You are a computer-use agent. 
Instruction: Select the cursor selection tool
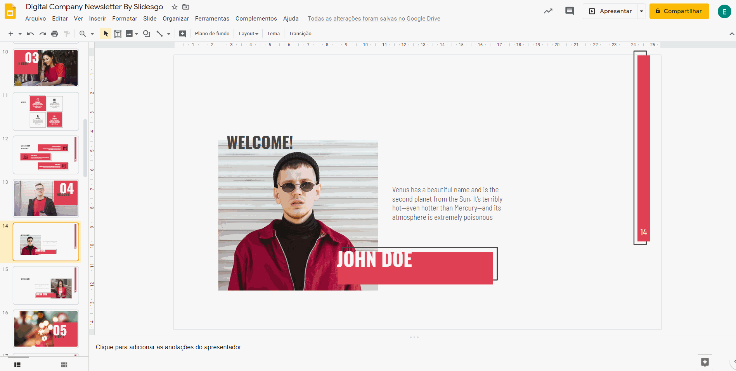[106, 34]
